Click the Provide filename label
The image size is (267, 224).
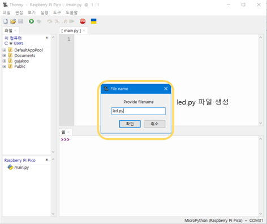click(139, 102)
